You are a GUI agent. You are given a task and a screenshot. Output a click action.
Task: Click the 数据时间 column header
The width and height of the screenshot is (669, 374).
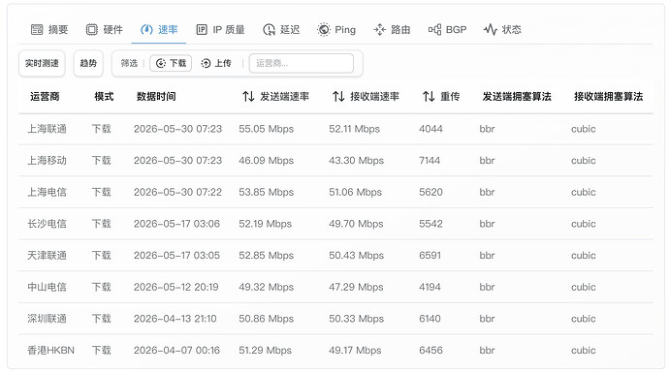[x=156, y=96]
